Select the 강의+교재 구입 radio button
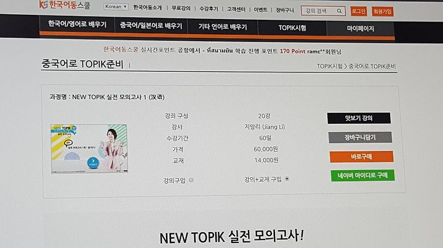Image resolution: width=443 pixels, height=248 pixels. pos(287,179)
